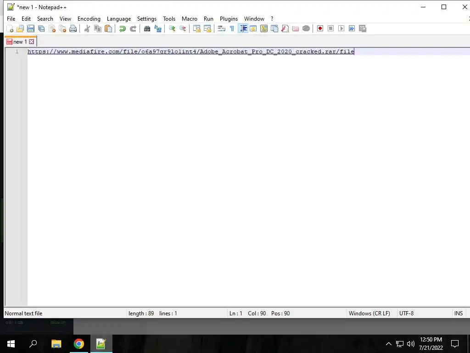Click the Close All toolbar icon
Viewport: 470px width, 353px height.
point(62,28)
